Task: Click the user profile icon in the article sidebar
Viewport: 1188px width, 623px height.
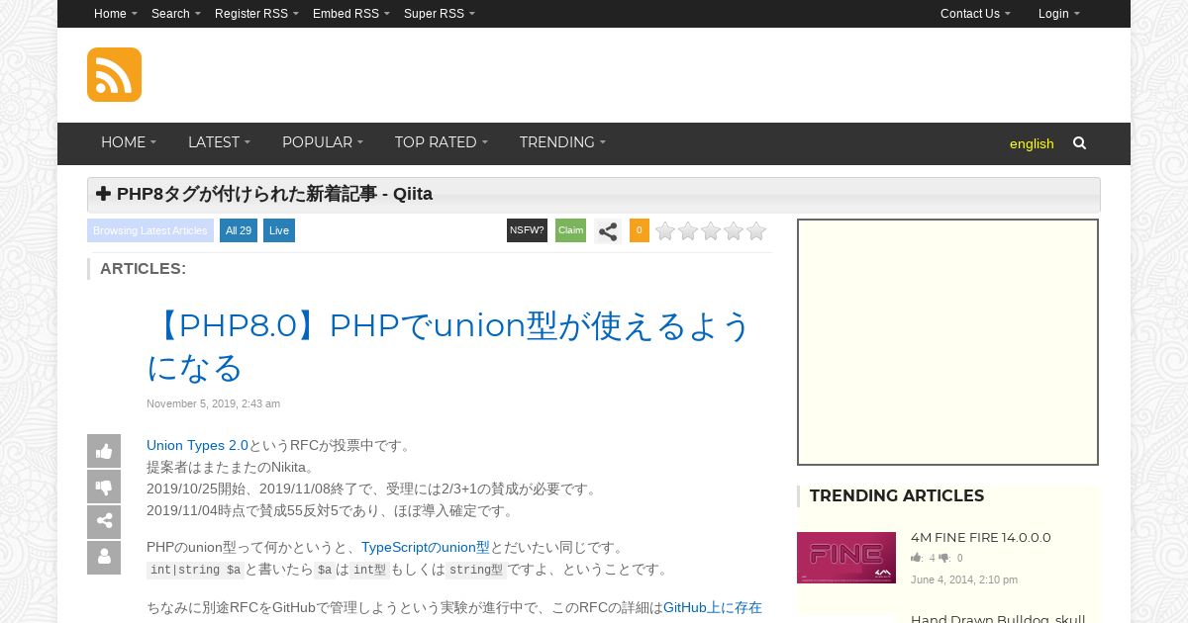Action: 104,558
